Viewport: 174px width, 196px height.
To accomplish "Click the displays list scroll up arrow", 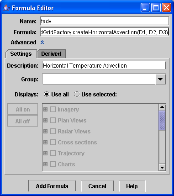I will pos(162,107).
